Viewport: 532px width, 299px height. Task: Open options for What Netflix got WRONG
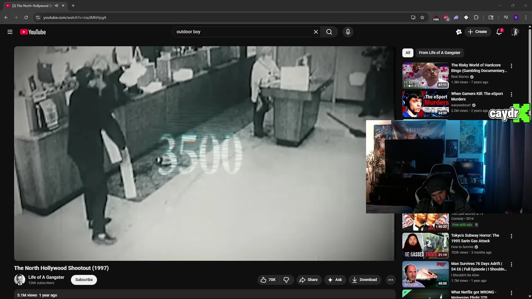tap(511, 293)
